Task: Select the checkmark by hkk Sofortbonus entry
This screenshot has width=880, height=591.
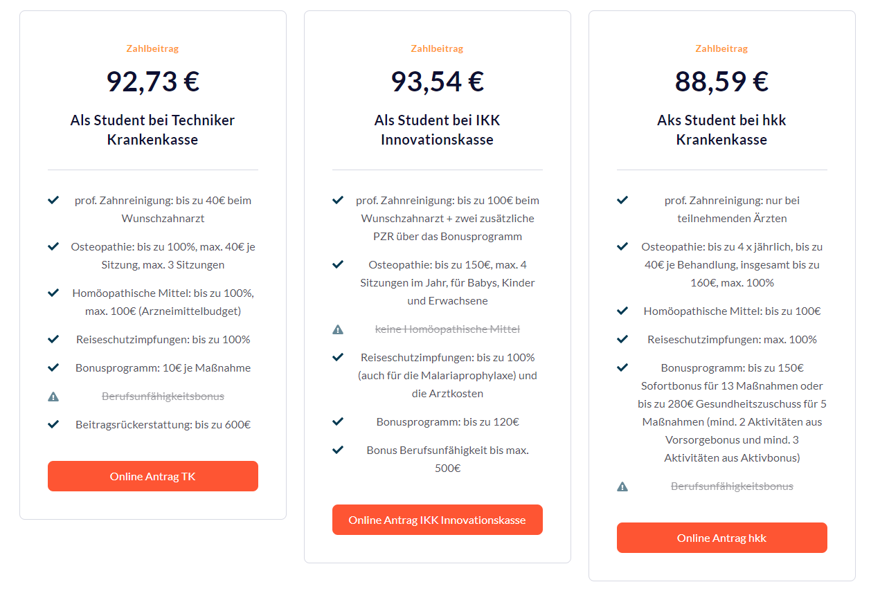Action: click(x=622, y=367)
